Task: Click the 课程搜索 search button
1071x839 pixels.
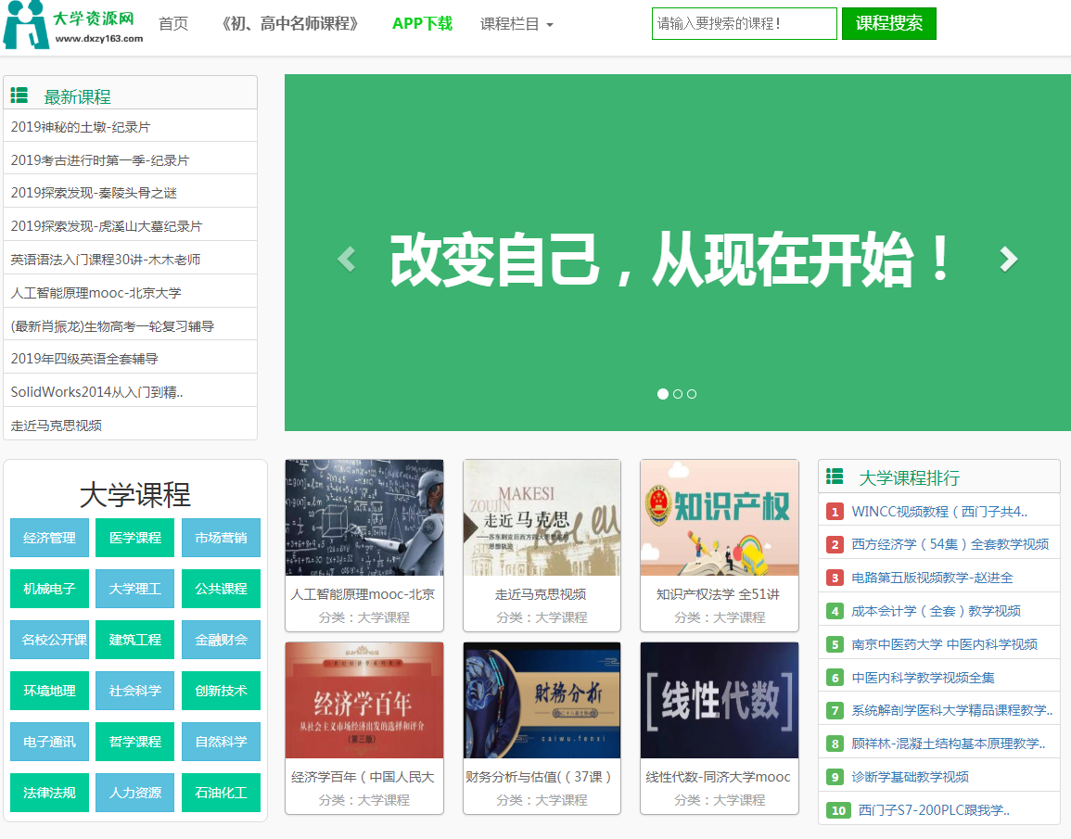Action: [888, 23]
